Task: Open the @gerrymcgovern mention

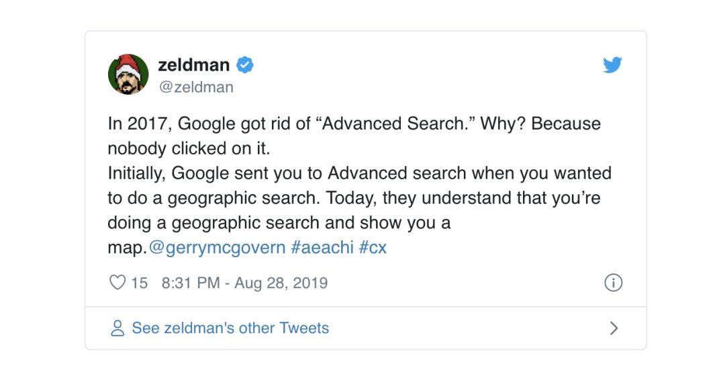Action: (x=217, y=248)
